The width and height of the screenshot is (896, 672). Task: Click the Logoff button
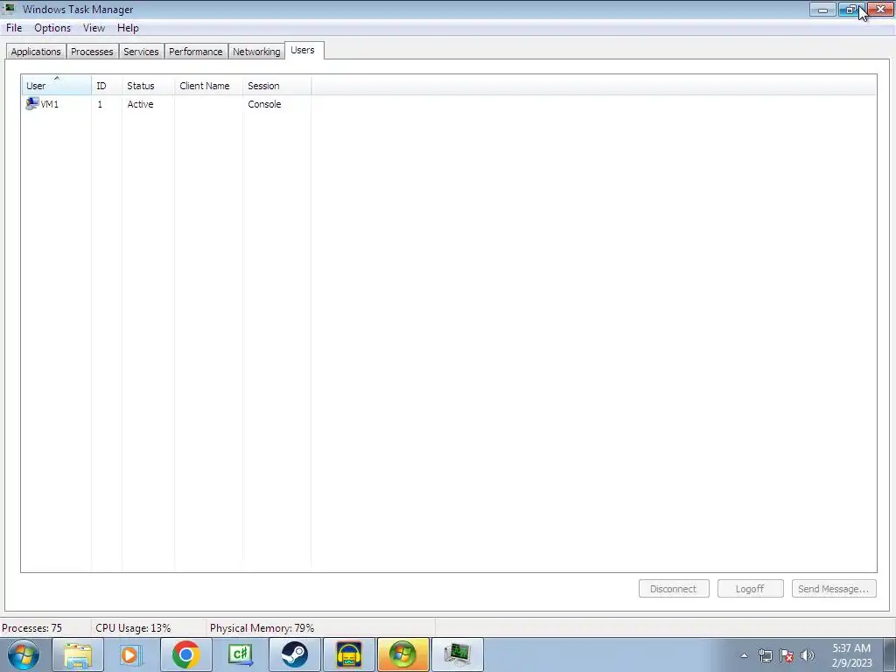click(750, 589)
